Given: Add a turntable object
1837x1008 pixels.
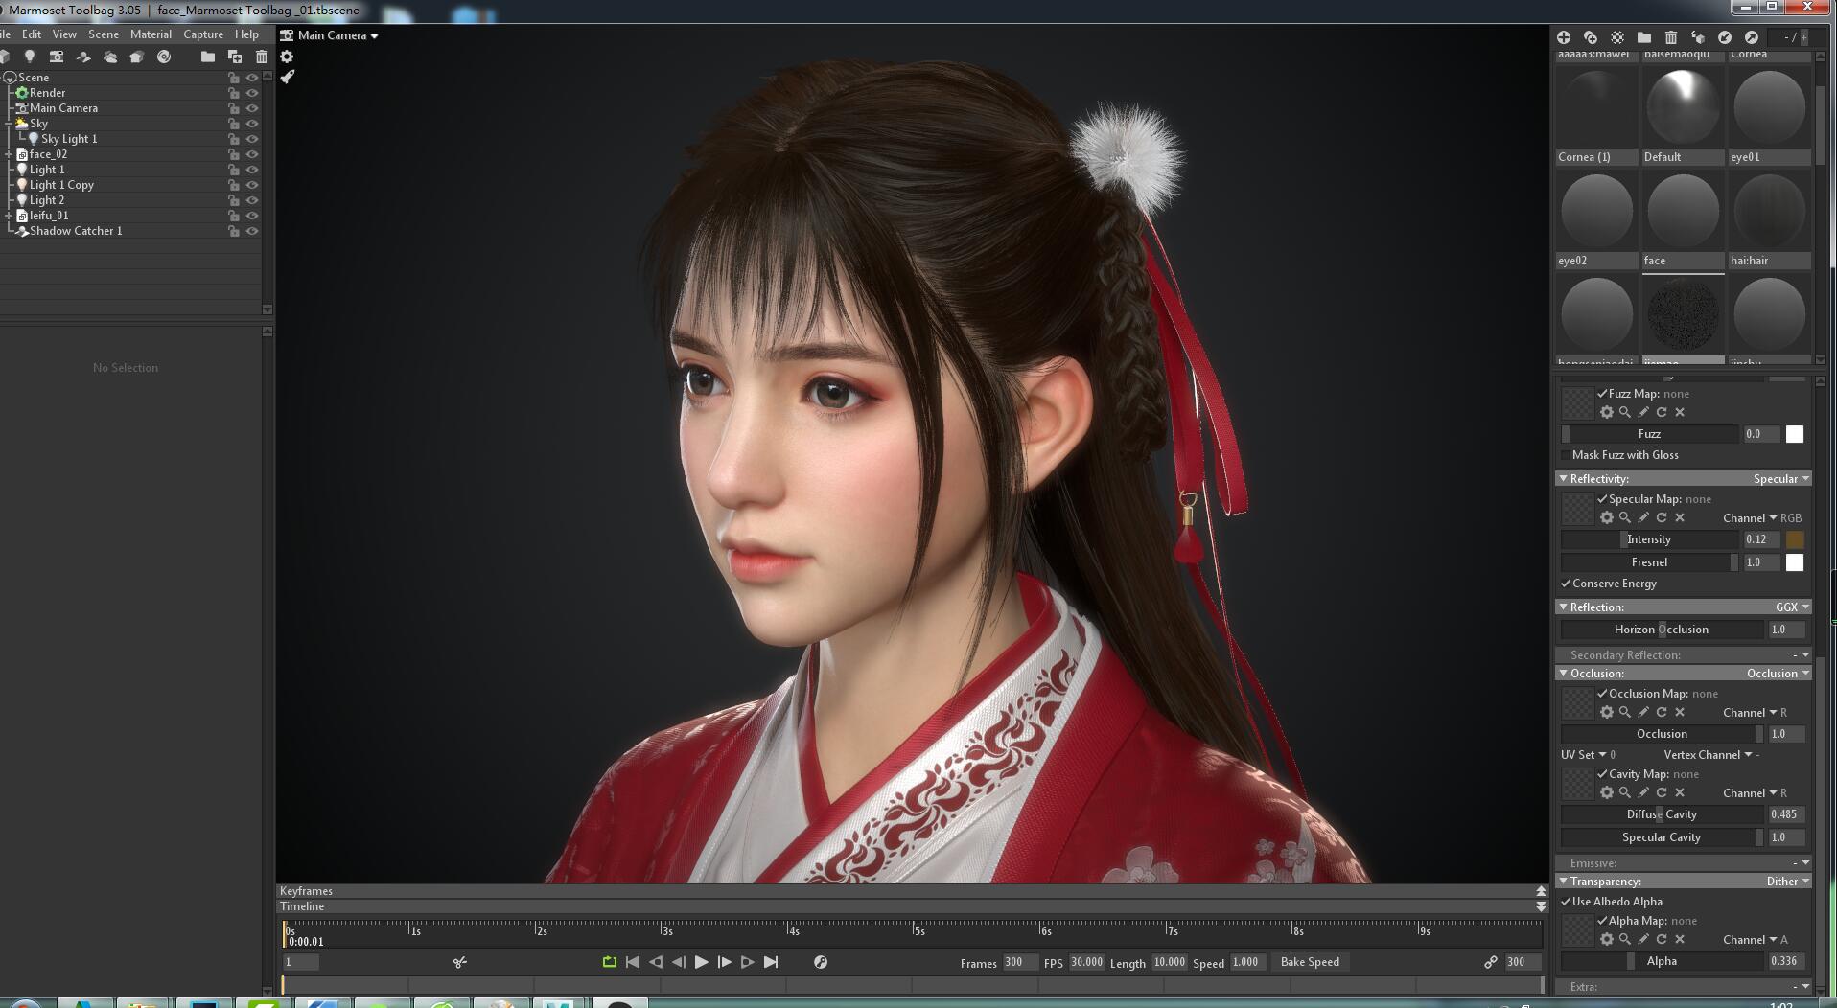Looking at the screenshot, I should [x=164, y=57].
